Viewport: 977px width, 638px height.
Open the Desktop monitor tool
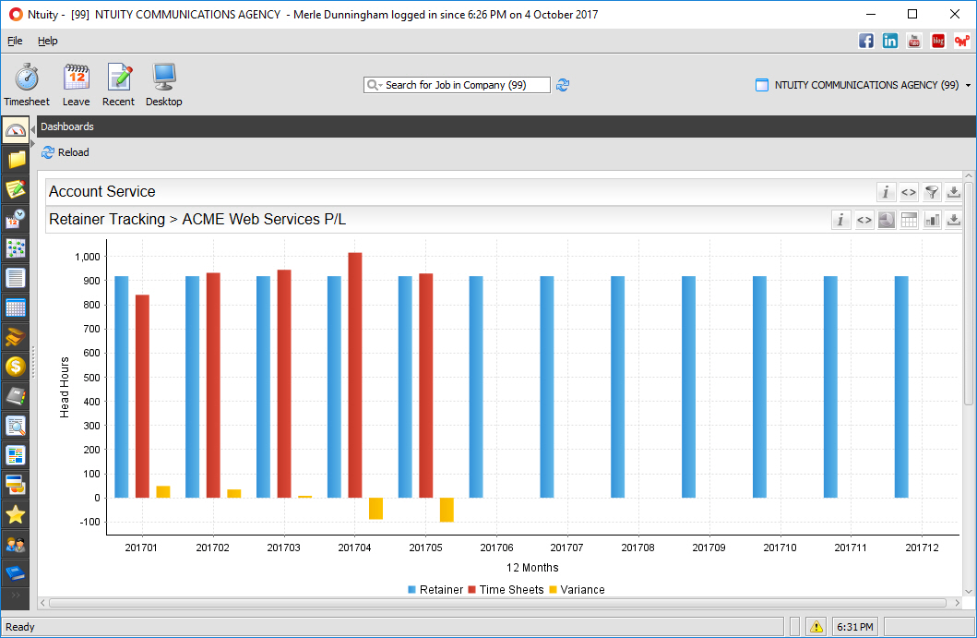tap(164, 85)
